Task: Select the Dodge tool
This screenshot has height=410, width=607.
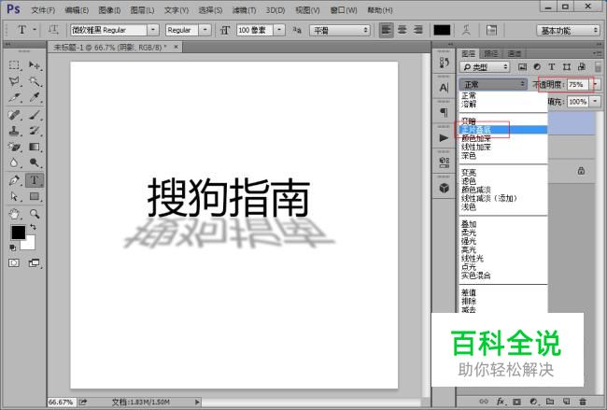Action: [35, 163]
